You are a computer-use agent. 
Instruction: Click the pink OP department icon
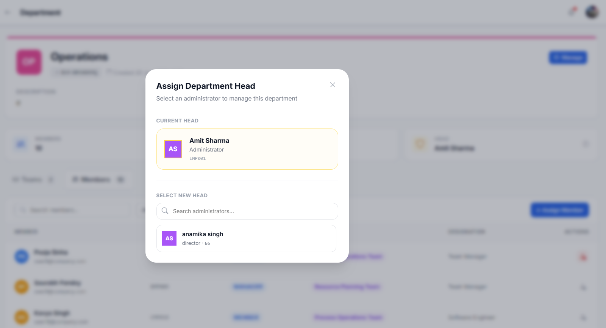point(29,62)
